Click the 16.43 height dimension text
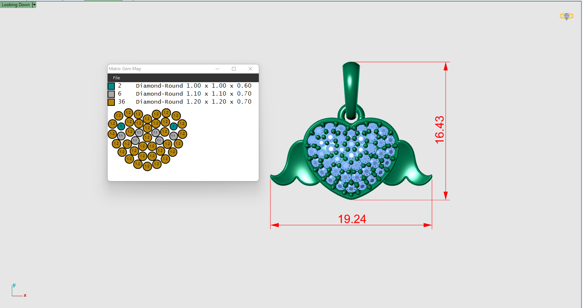Screen dimensions: 583x308 pyautogui.click(x=439, y=129)
